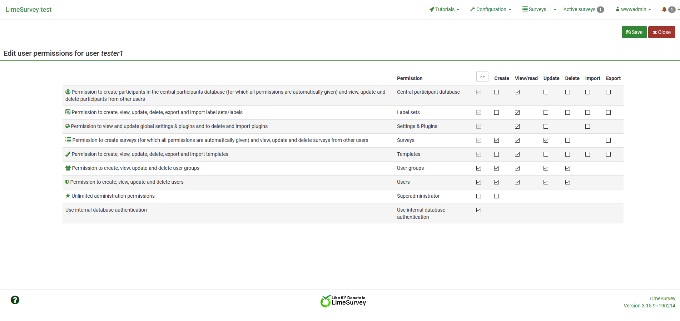This screenshot has height=321, width=680.
Task: Toggle all permissions for User groups
Action: (478, 168)
